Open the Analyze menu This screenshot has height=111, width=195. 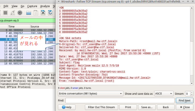(x=45, y=6)
